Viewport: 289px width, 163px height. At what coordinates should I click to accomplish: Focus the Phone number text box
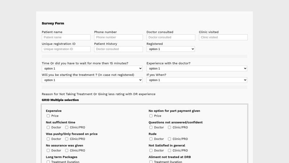[x=118, y=37]
